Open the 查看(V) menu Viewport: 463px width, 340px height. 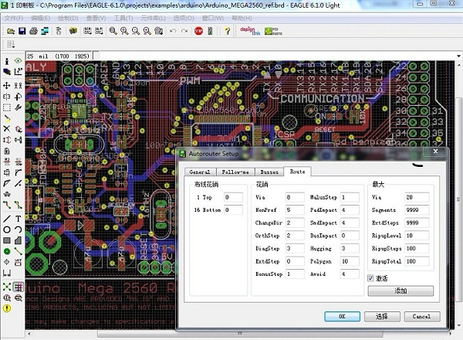coord(96,18)
